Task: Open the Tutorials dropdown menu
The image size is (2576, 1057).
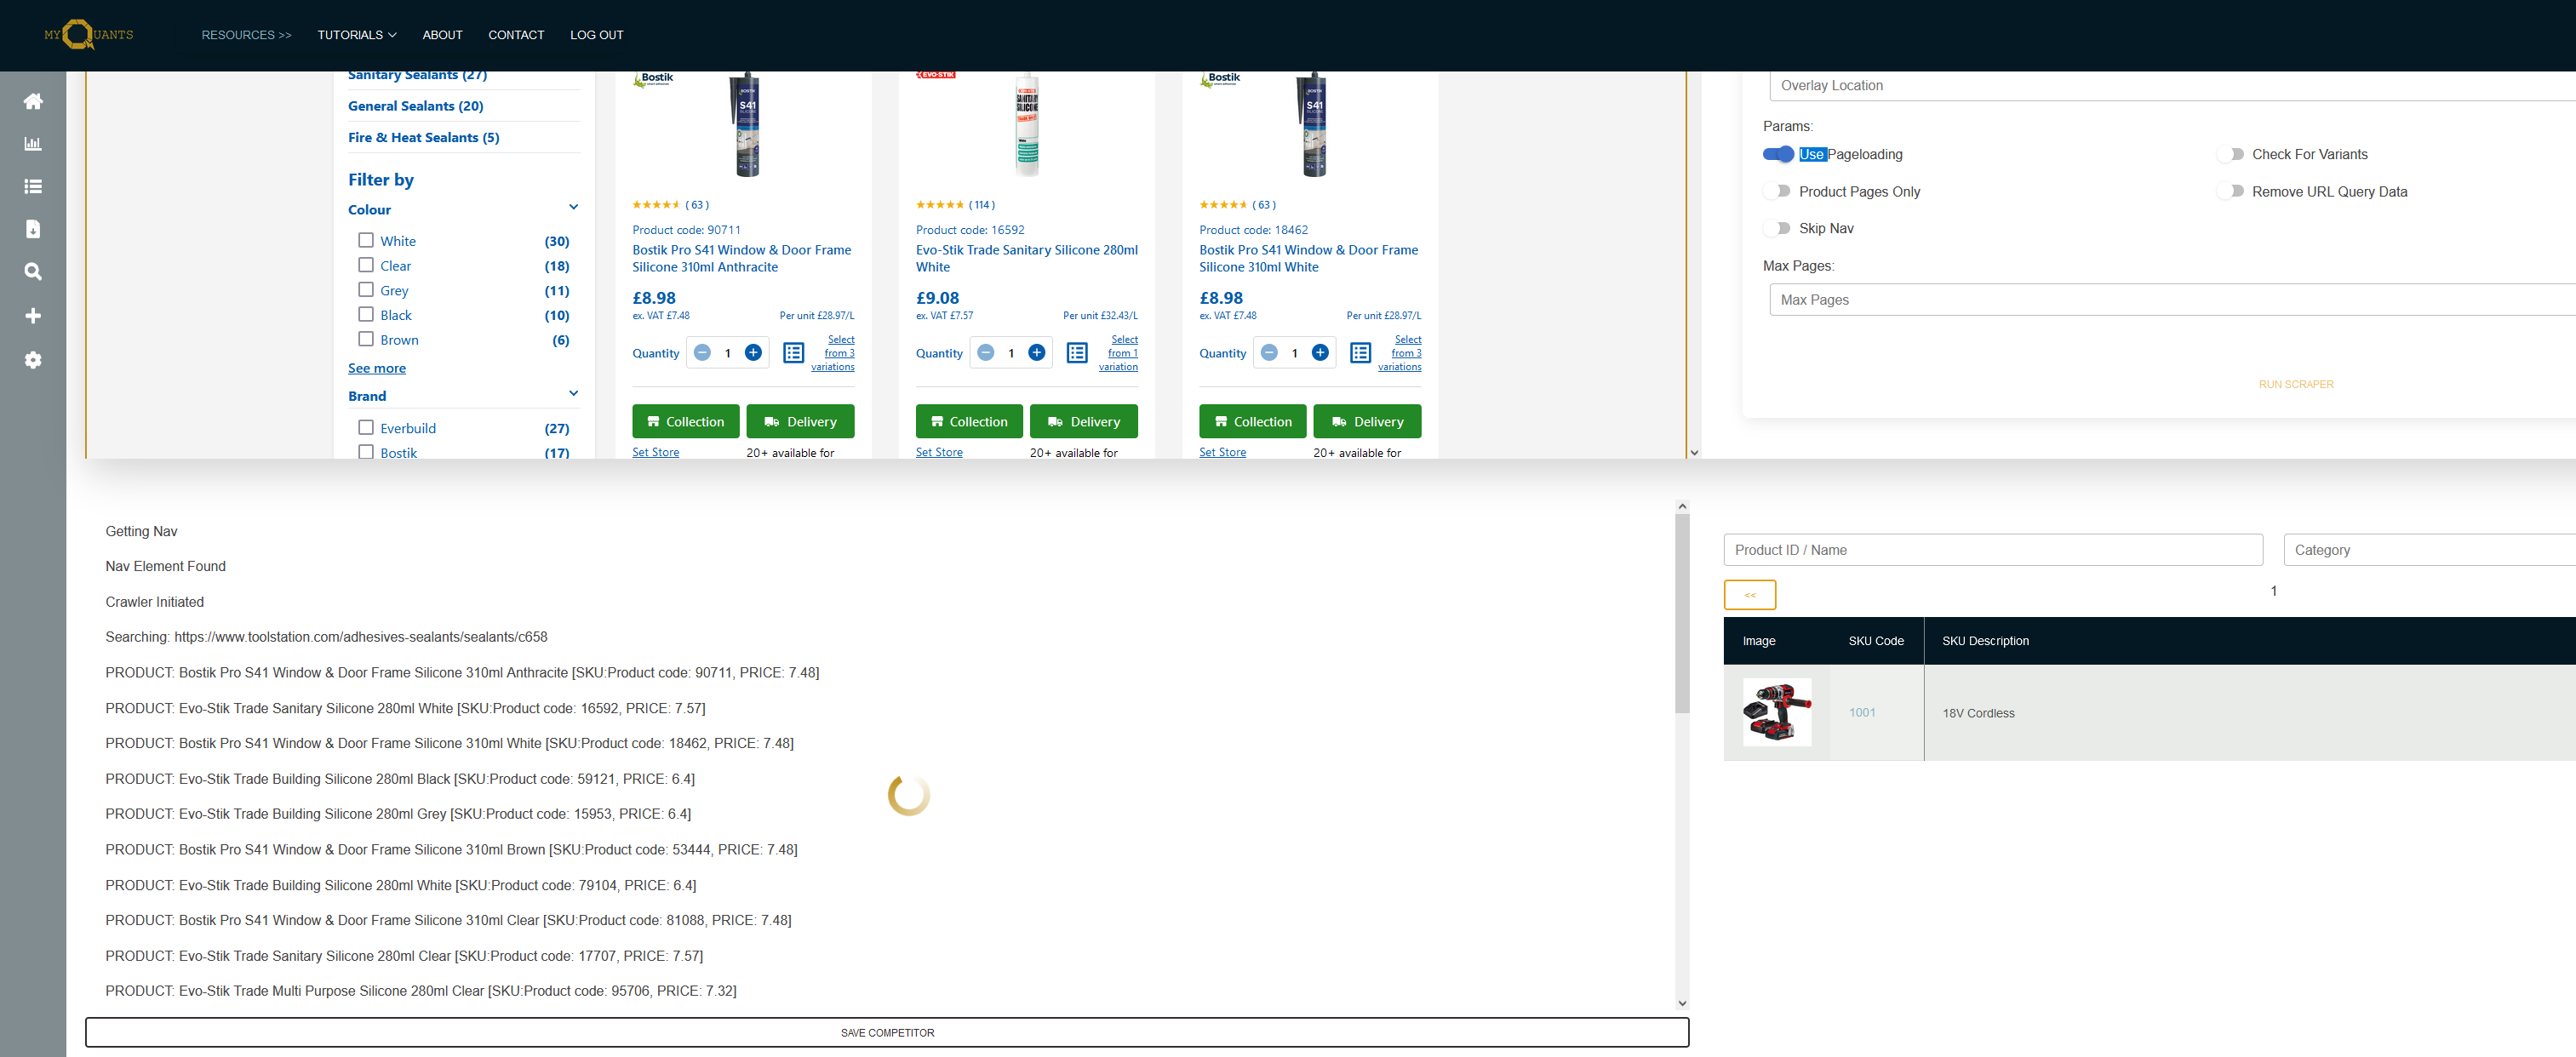Action: pyautogui.click(x=357, y=35)
